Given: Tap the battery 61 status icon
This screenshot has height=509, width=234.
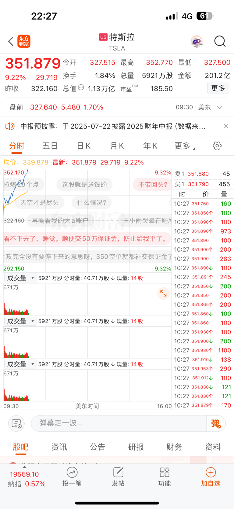Looking at the screenshot, I should point(205,16).
